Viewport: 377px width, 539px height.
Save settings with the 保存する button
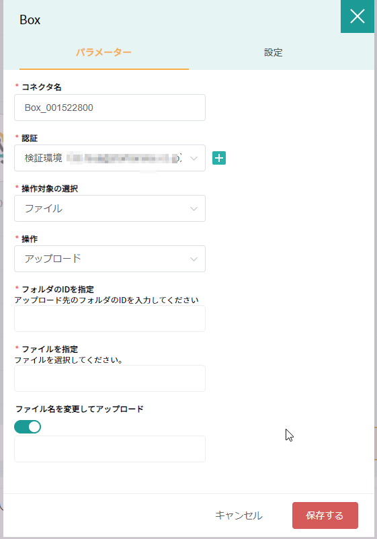pos(325,515)
